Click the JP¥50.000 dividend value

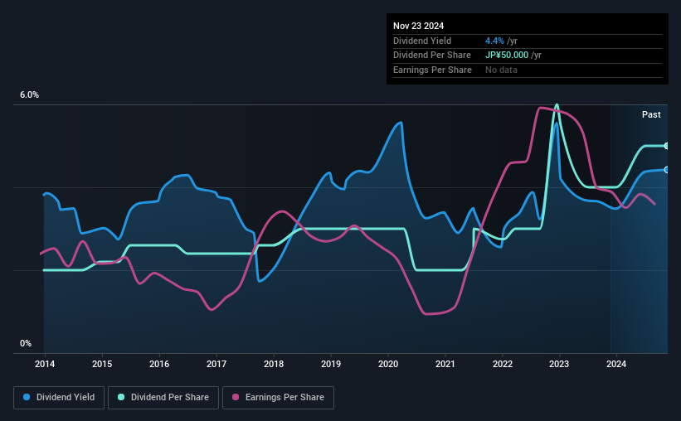pos(507,56)
